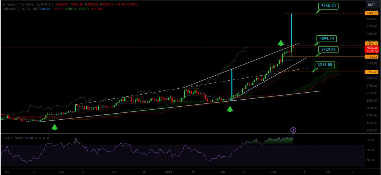The image size is (381, 175).
Task: Click the RSI scale 80.00 level
Action: pyautogui.click(x=370, y=140)
